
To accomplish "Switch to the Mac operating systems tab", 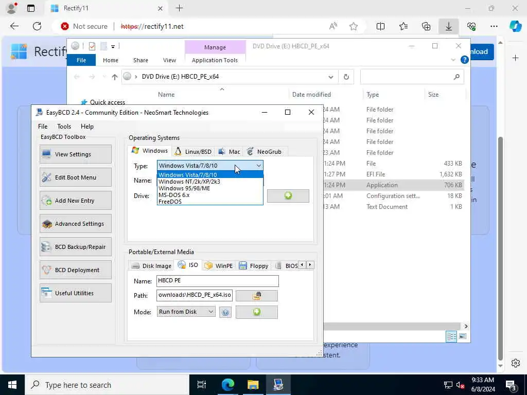I will [x=229, y=152].
